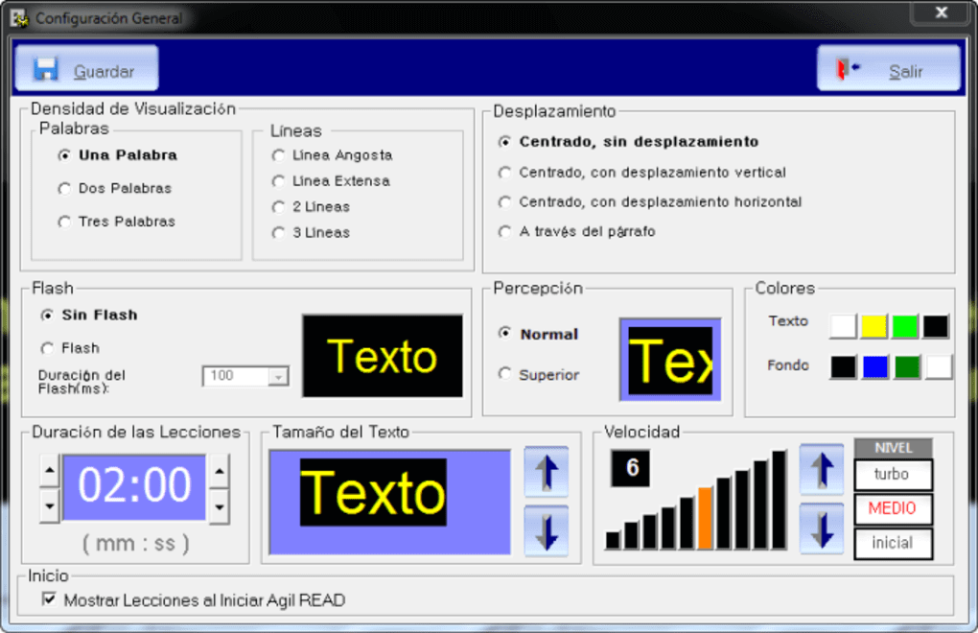Click the Guardar floppy disk icon
The width and height of the screenshot is (978, 633).
pyautogui.click(x=45, y=70)
